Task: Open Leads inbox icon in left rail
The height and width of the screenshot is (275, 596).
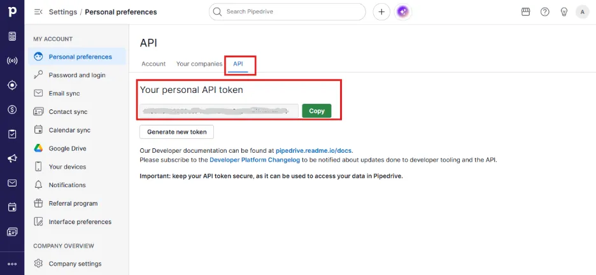Action: 12,36
